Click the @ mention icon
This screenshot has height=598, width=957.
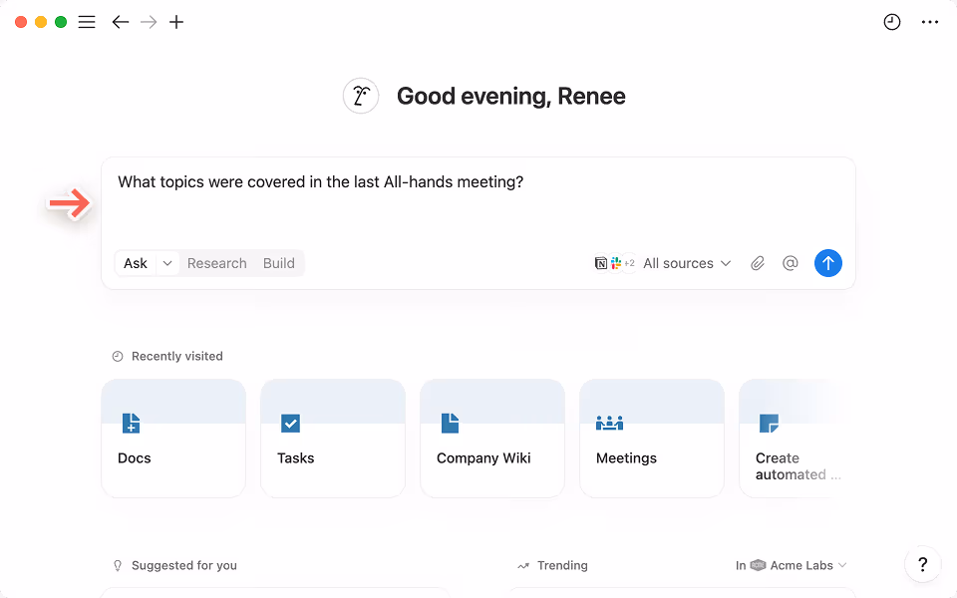pyautogui.click(x=791, y=263)
